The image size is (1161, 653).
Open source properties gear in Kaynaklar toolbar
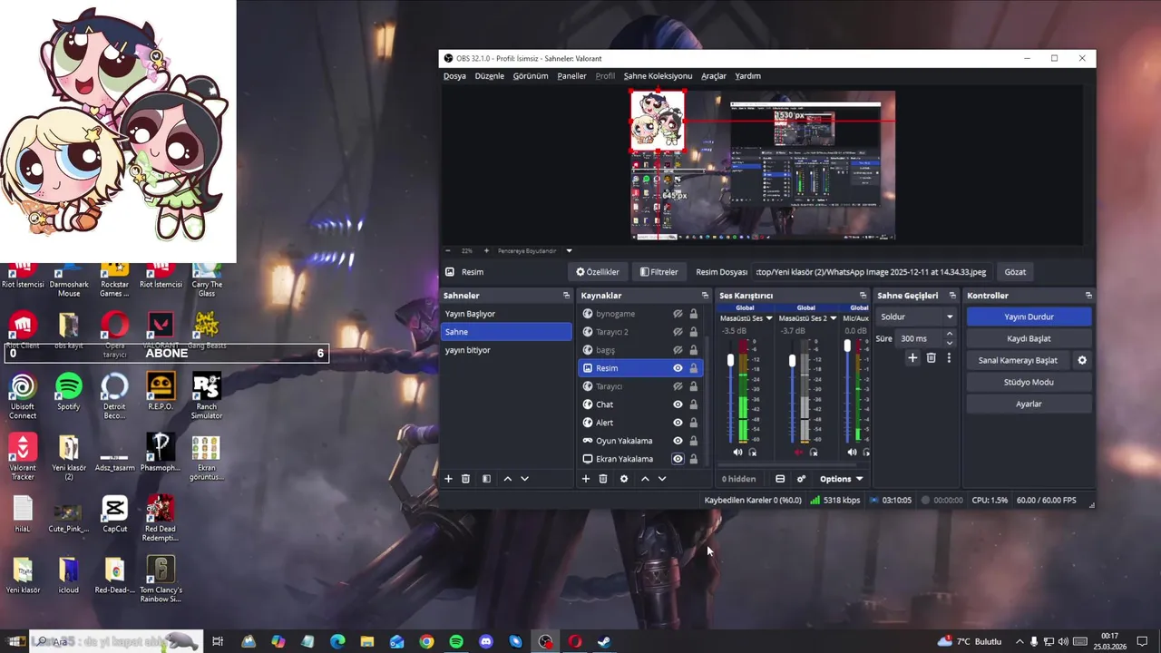click(x=624, y=479)
